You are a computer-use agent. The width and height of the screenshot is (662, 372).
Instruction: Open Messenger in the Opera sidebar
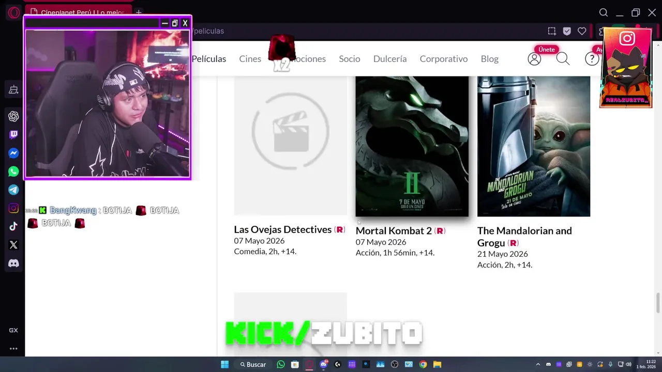tap(13, 153)
